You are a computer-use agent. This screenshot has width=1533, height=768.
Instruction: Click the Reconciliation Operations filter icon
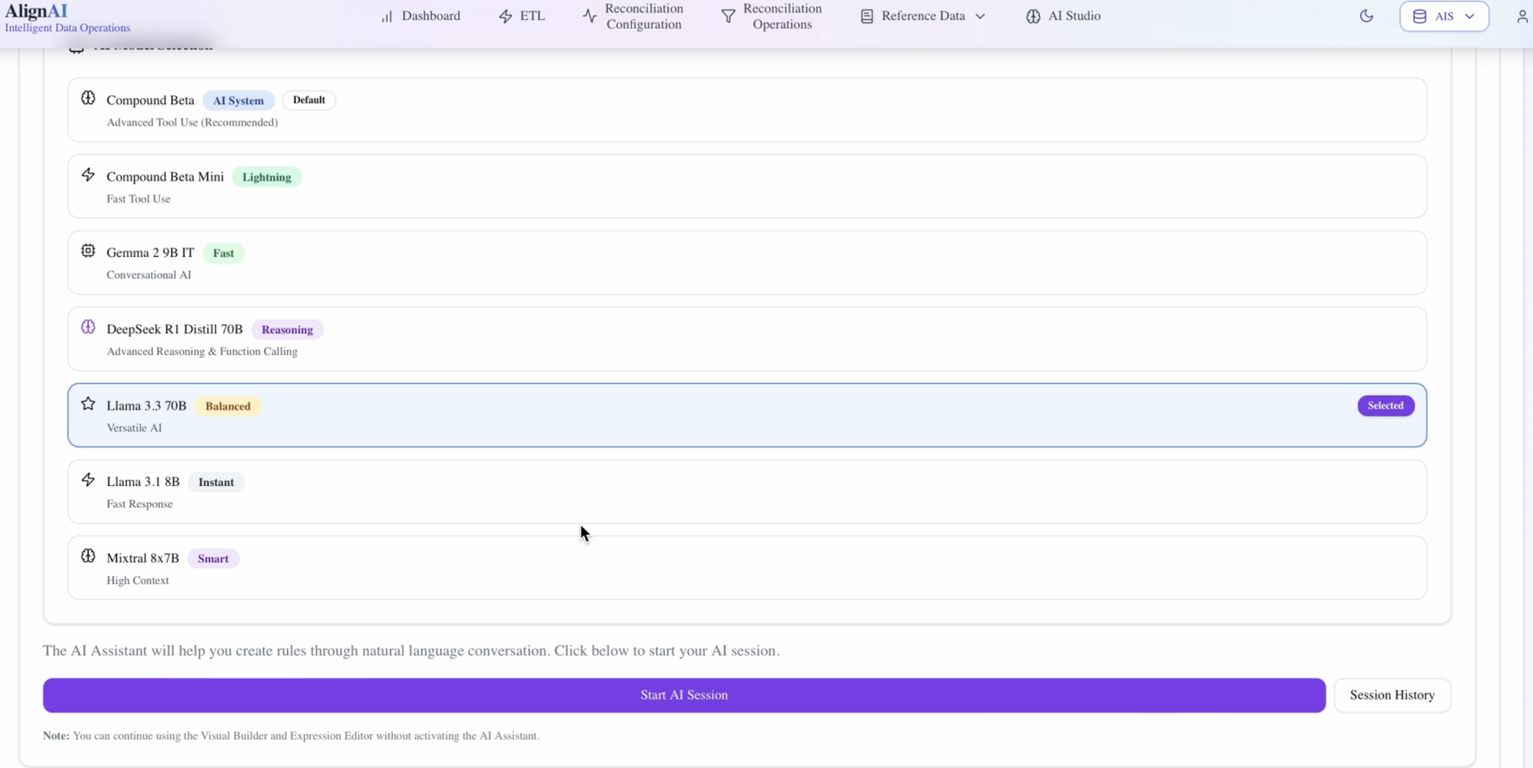(x=729, y=16)
